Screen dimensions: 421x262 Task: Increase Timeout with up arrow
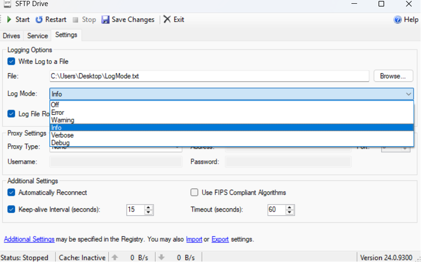tap(289, 207)
